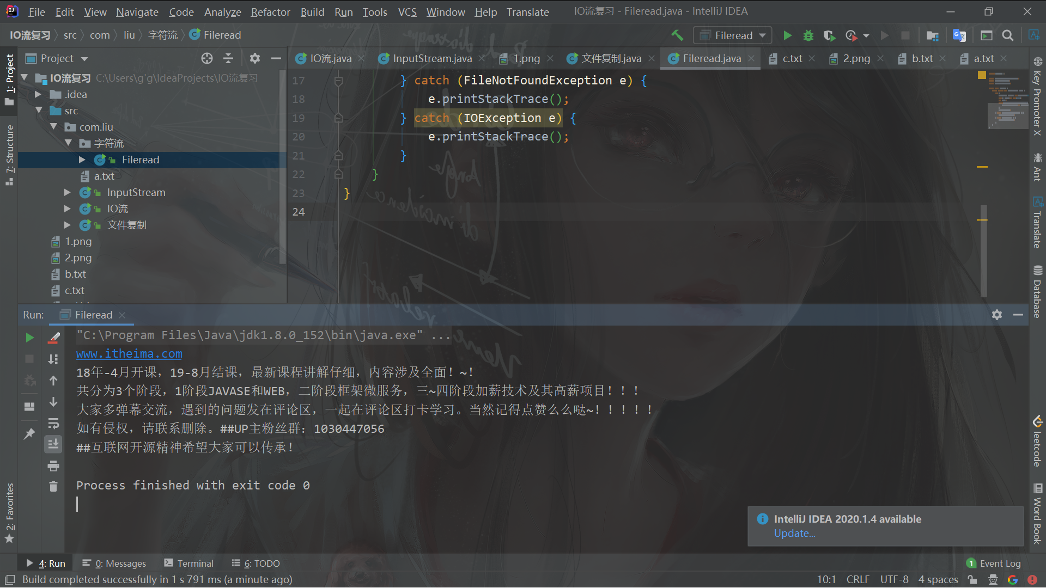Viewport: 1046px width, 588px height.
Task: Restore layout icon in Run panel
Action: [x=29, y=407]
